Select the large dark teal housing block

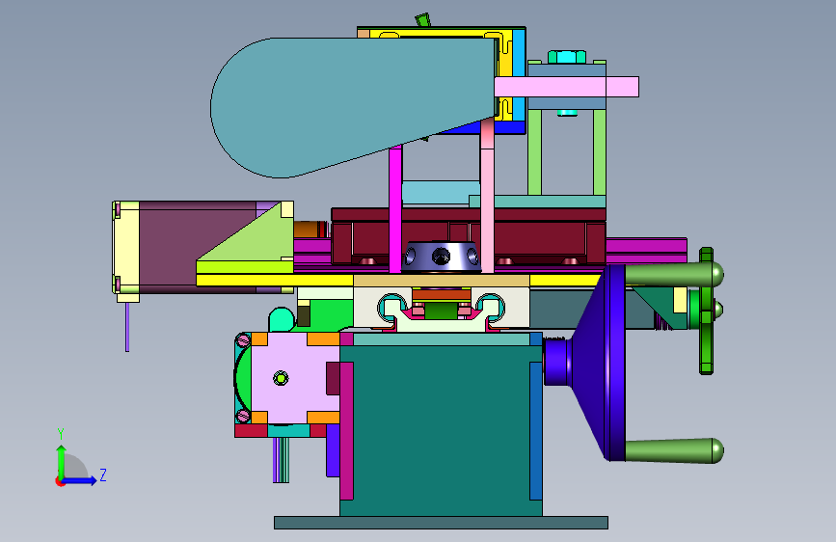(442, 429)
